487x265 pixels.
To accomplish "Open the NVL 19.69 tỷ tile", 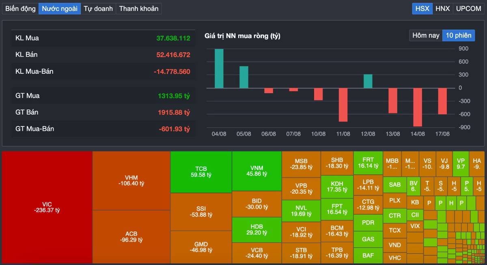I will click(301, 211).
